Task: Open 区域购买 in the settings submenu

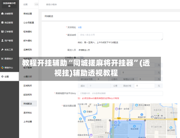Action: click(28, 86)
